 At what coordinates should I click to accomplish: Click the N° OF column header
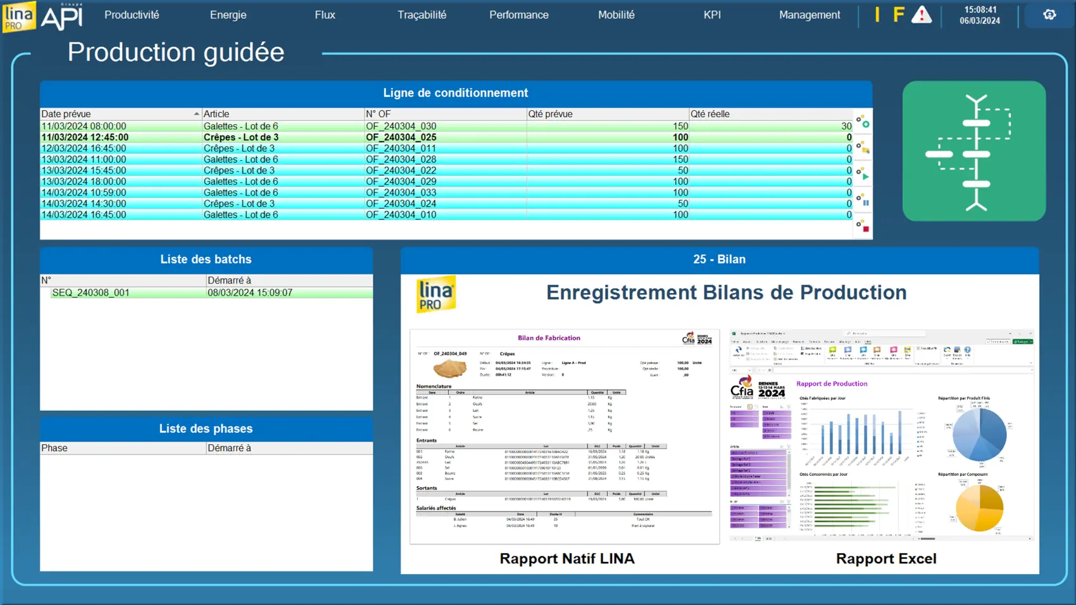pos(445,114)
